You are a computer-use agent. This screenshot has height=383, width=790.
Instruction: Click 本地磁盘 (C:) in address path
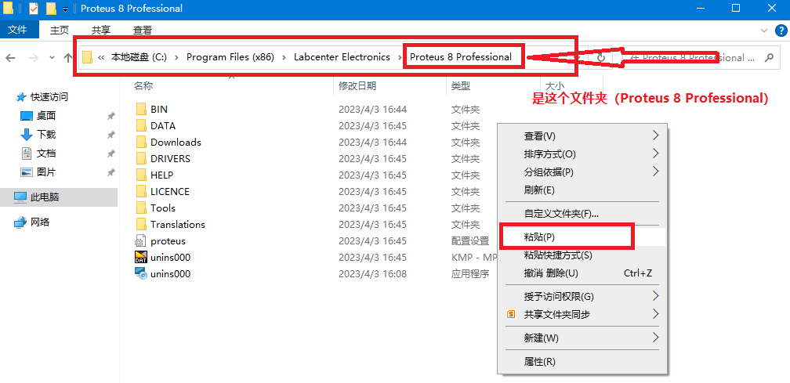139,57
